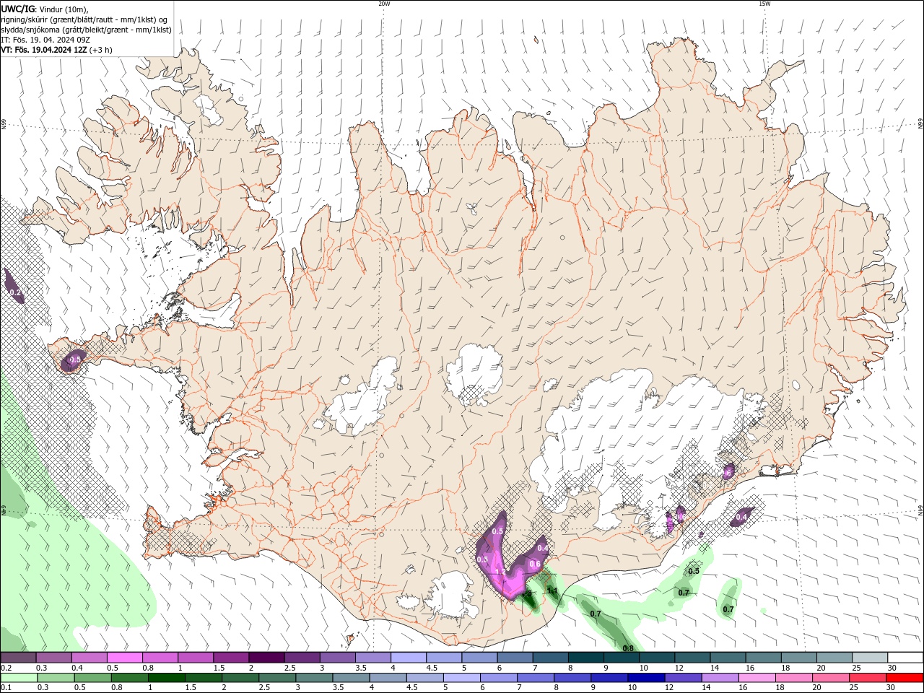Click the 0.3 swatch in the purple snow scale
Viewport: 924px width, 693px height.
[54, 658]
